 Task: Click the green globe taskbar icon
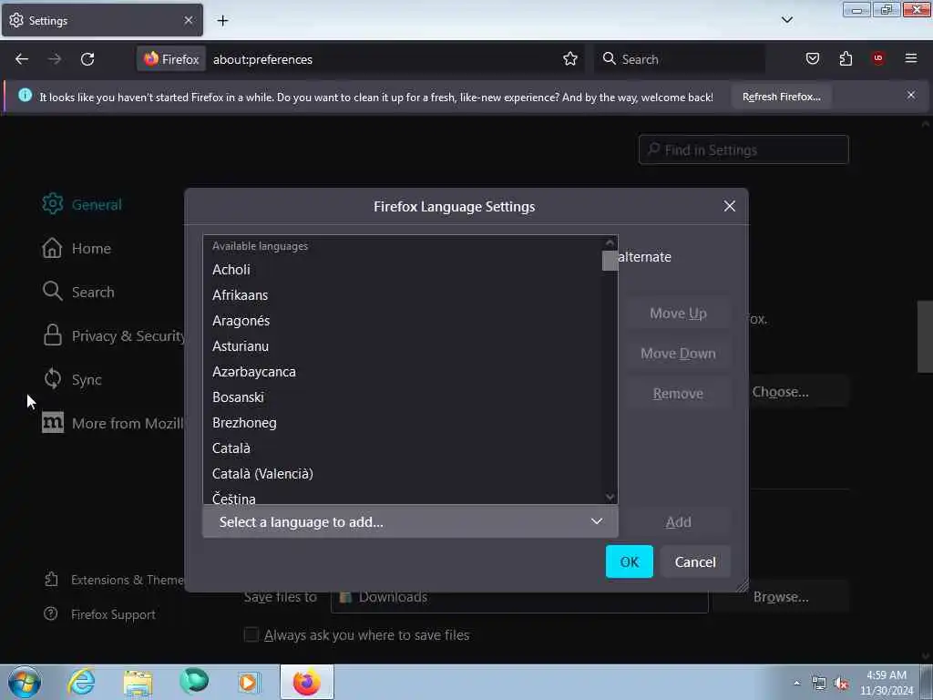(x=194, y=682)
